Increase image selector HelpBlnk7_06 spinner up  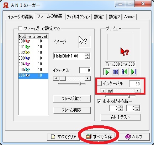[x=87, y=55]
